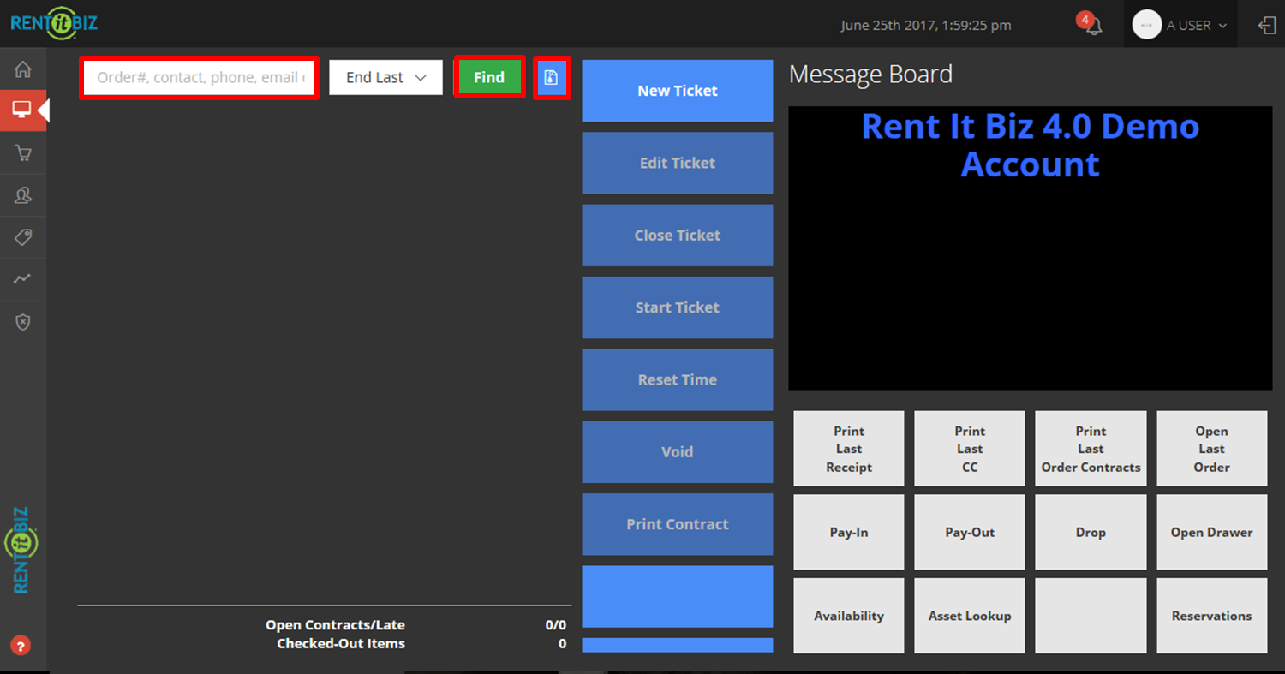
Task: Open the Home sidebar icon
Action: [x=23, y=69]
